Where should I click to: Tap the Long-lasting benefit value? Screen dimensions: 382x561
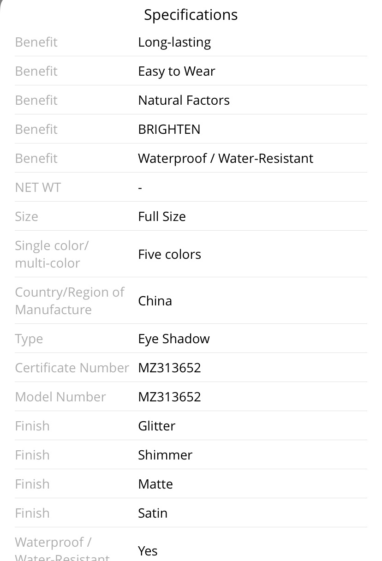pos(174,42)
